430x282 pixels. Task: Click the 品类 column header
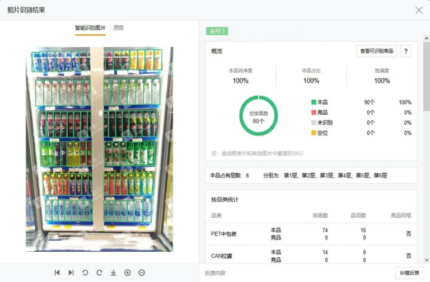(x=216, y=215)
